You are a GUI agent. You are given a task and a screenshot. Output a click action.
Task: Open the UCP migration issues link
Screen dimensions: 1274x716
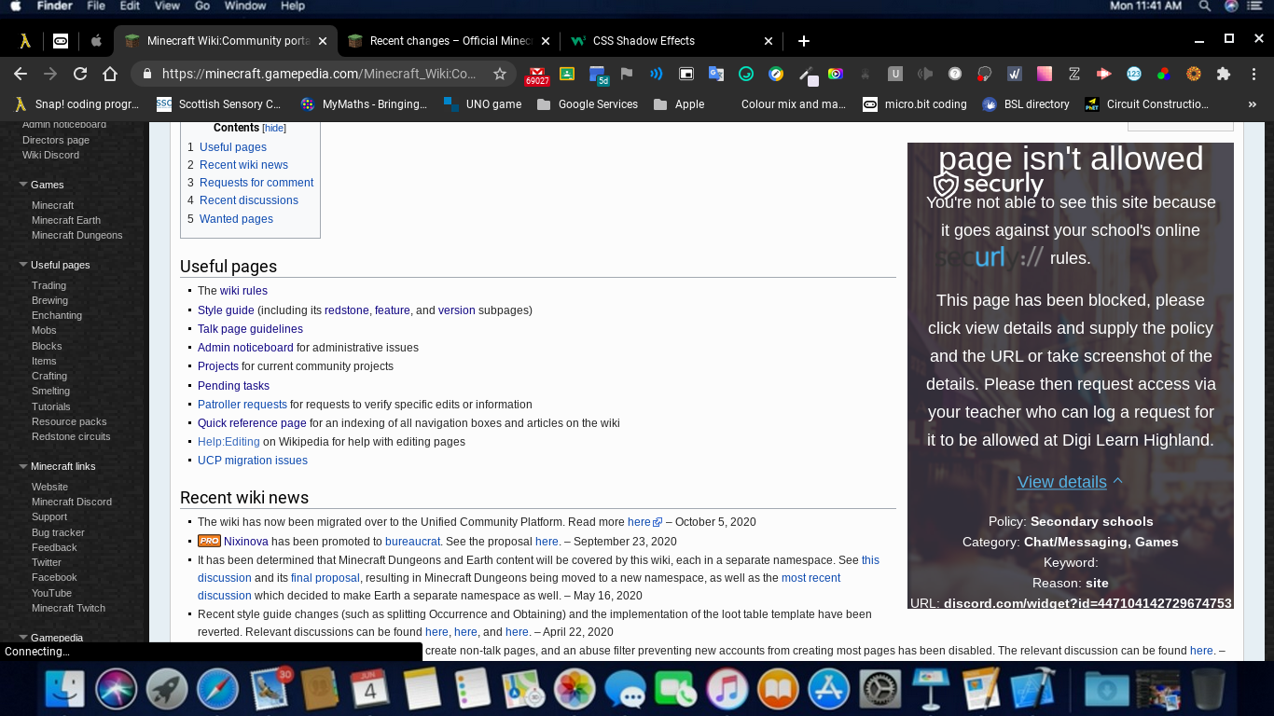point(253,461)
